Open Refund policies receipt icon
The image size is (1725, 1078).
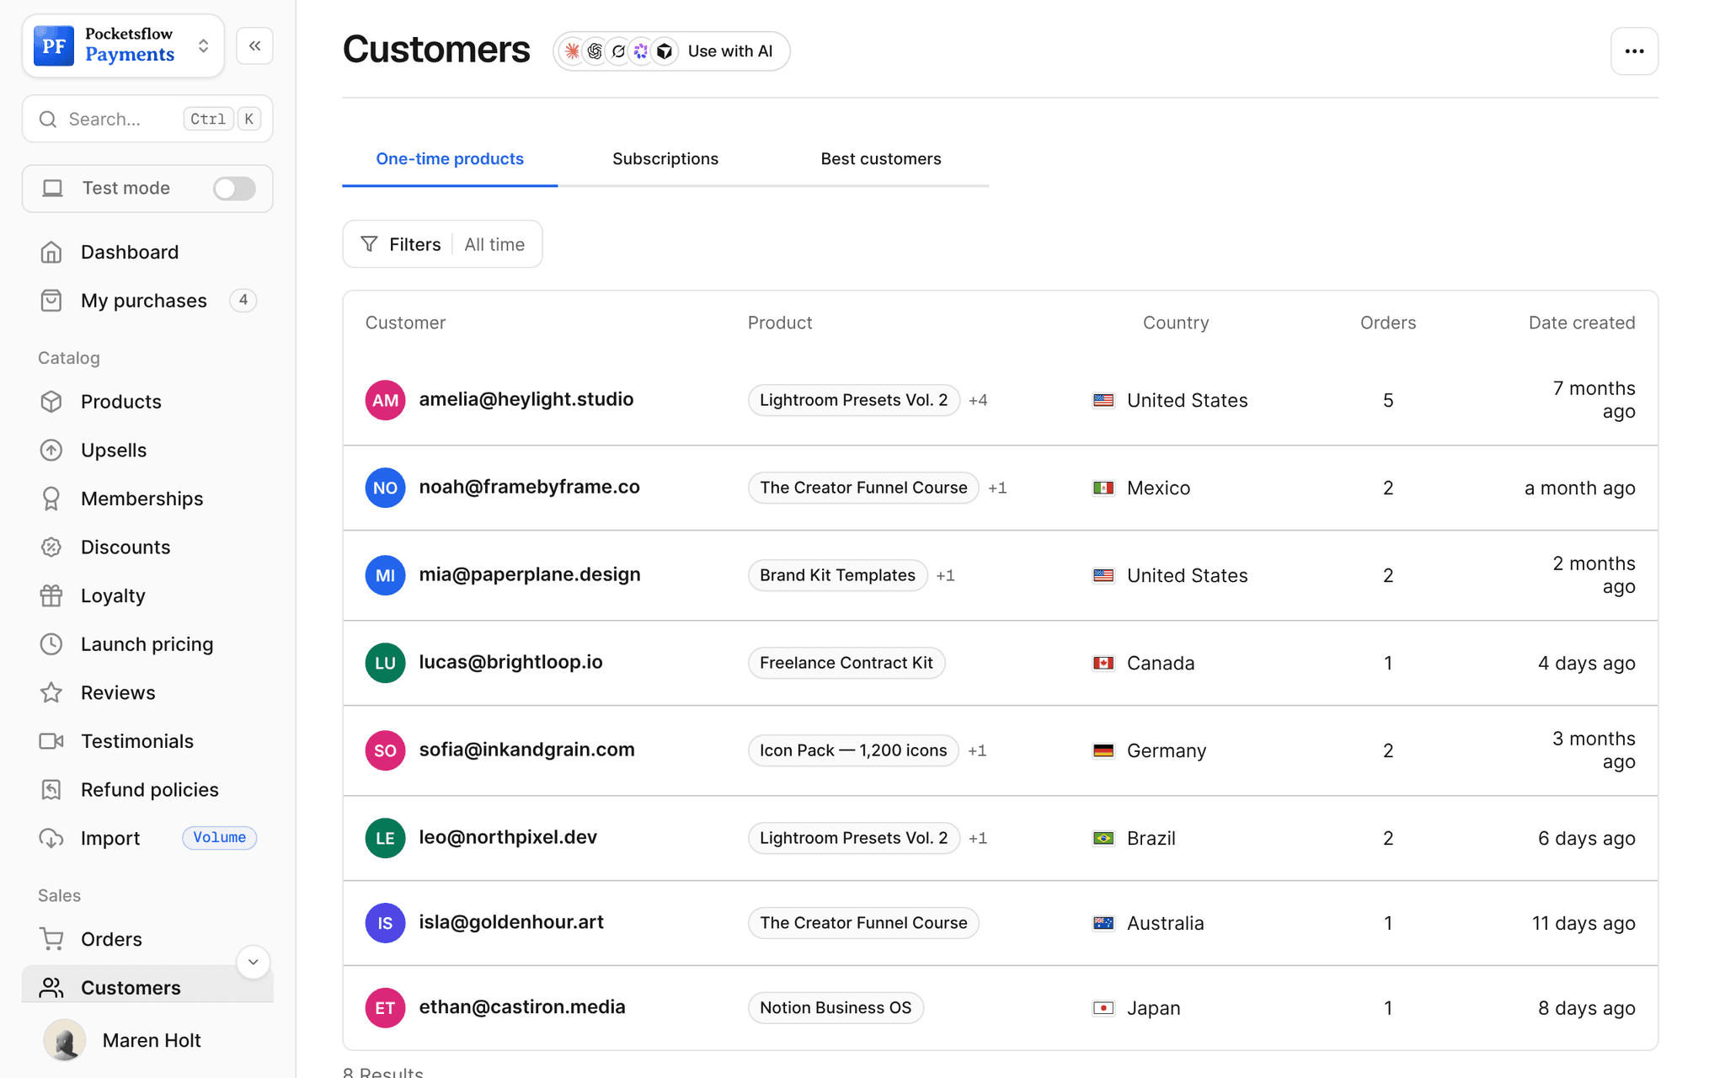pos(51,789)
